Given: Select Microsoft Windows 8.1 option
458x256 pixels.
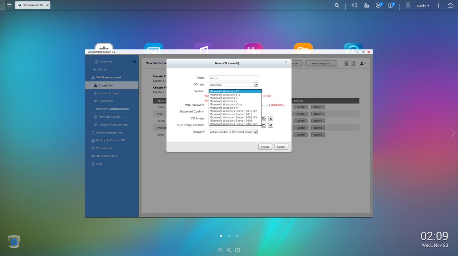Looking at the screenshot, I should coord(235,95).
